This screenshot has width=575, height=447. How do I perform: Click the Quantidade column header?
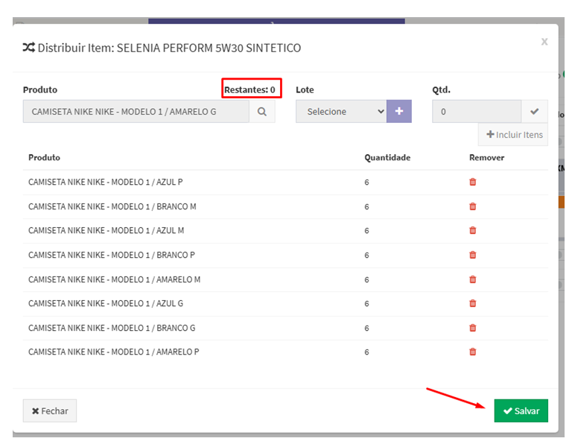pyautogui.click(x=387, y=157)
